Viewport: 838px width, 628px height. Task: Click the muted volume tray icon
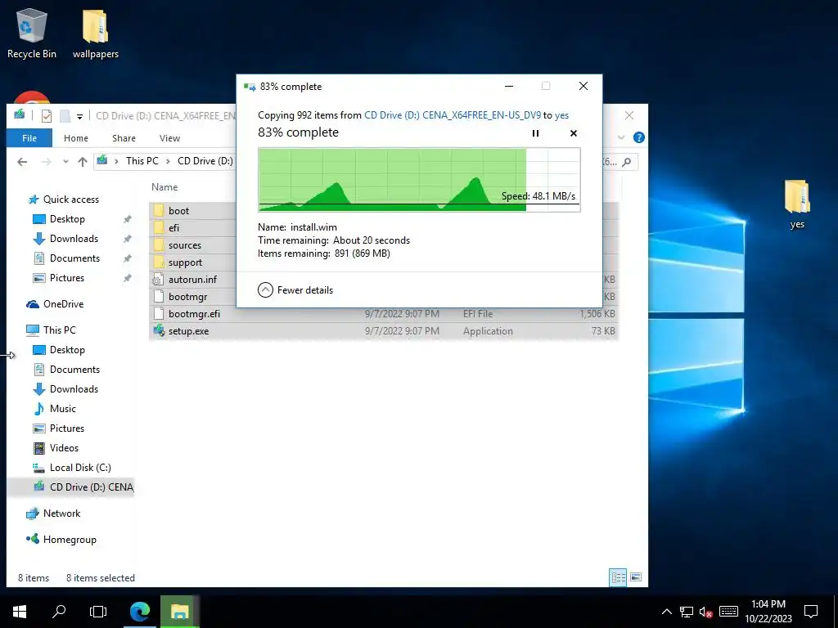(x=706, y=612)
